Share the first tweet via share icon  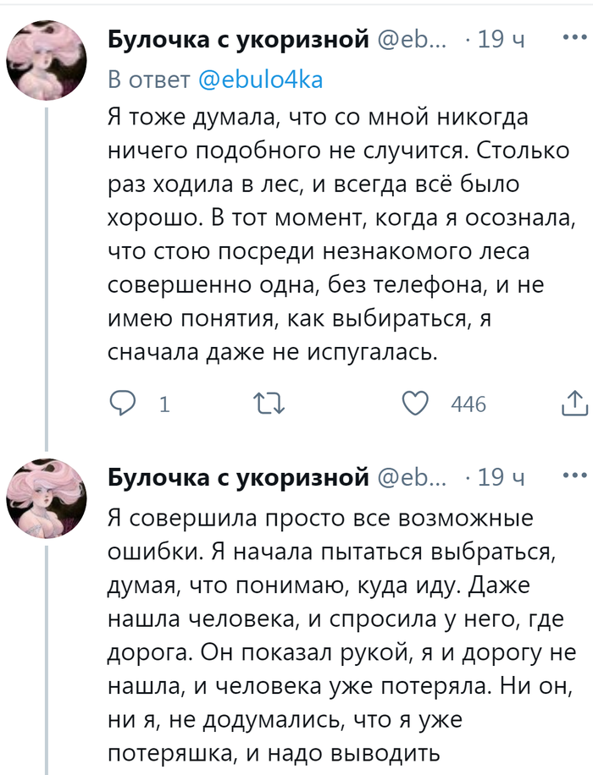click(x=574, y=404)
